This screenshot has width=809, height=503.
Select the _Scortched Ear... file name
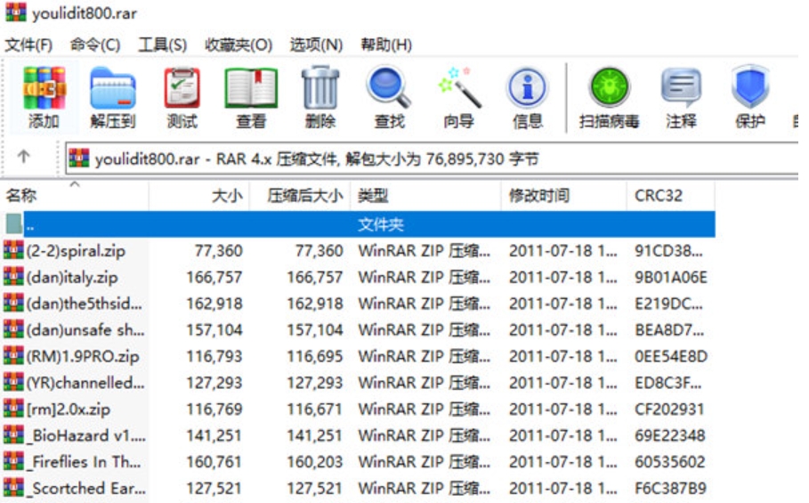(86, 488)
